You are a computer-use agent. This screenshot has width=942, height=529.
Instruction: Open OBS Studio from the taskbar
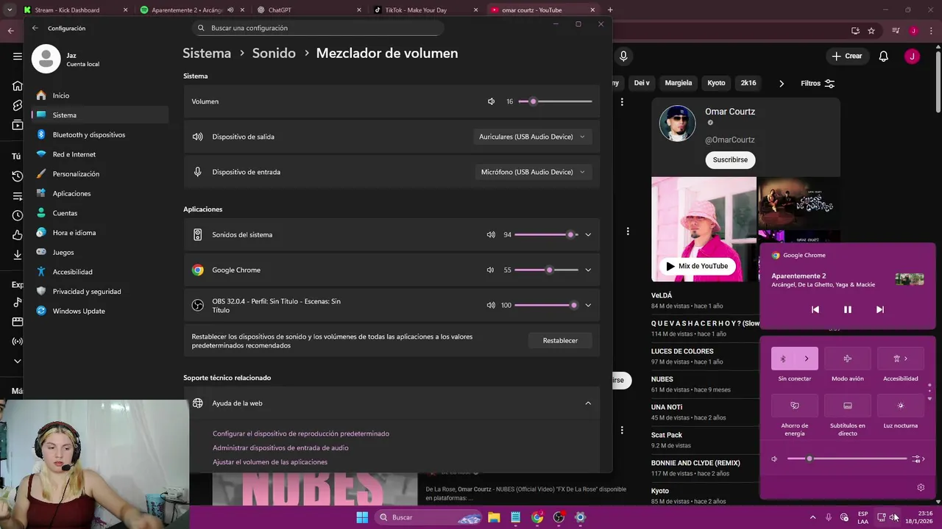[x=559, y=517]
